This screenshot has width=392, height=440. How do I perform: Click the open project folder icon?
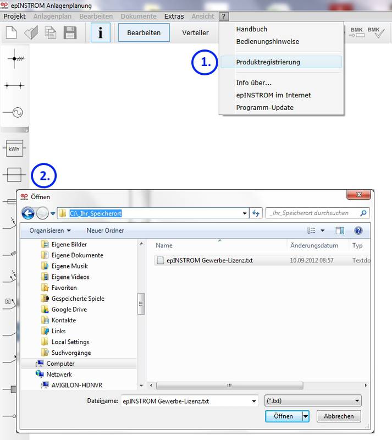pos(31,32)
